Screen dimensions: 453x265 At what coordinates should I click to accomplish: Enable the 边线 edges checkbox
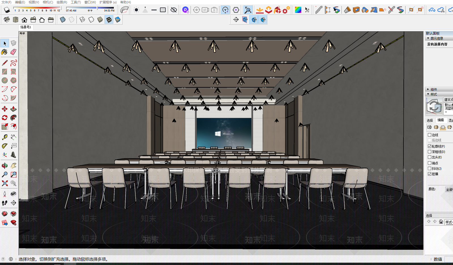(x=430, y=135)
